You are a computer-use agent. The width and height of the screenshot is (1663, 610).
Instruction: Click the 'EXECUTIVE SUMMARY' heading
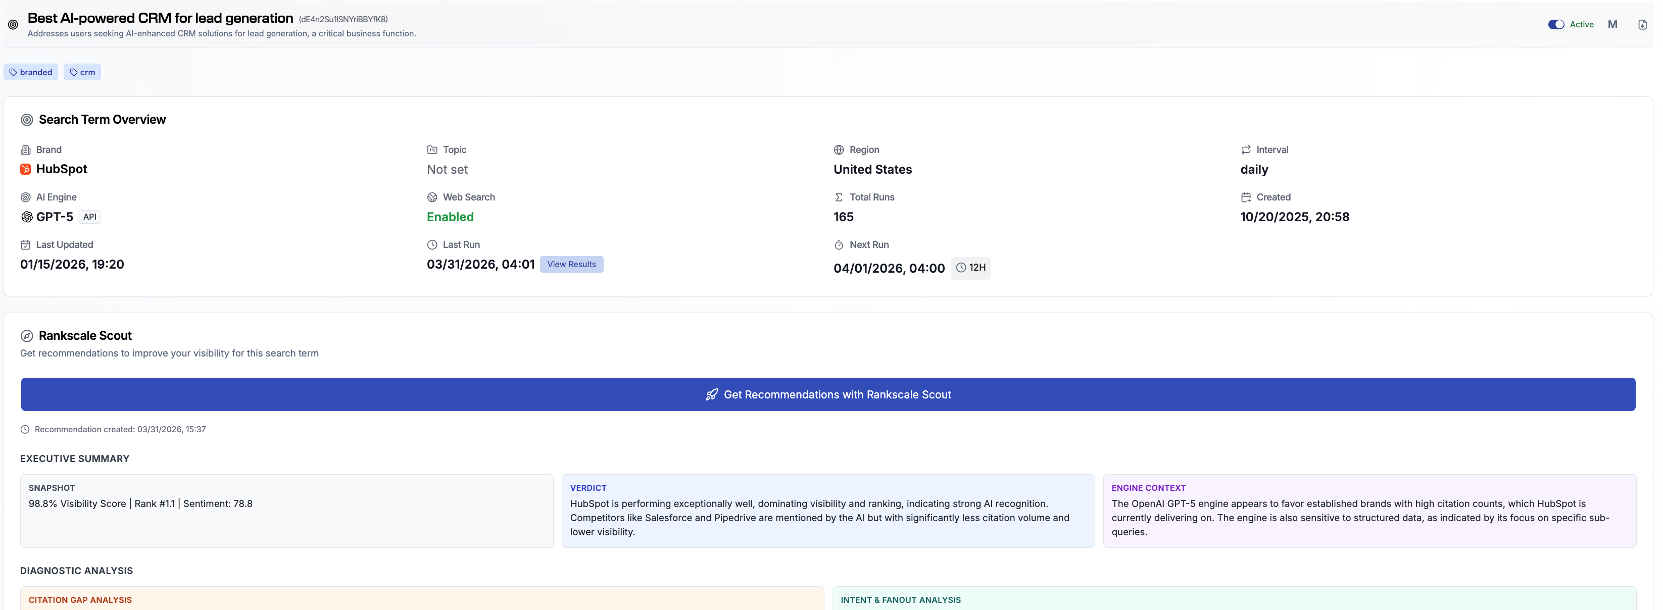(x=75, y=459)
